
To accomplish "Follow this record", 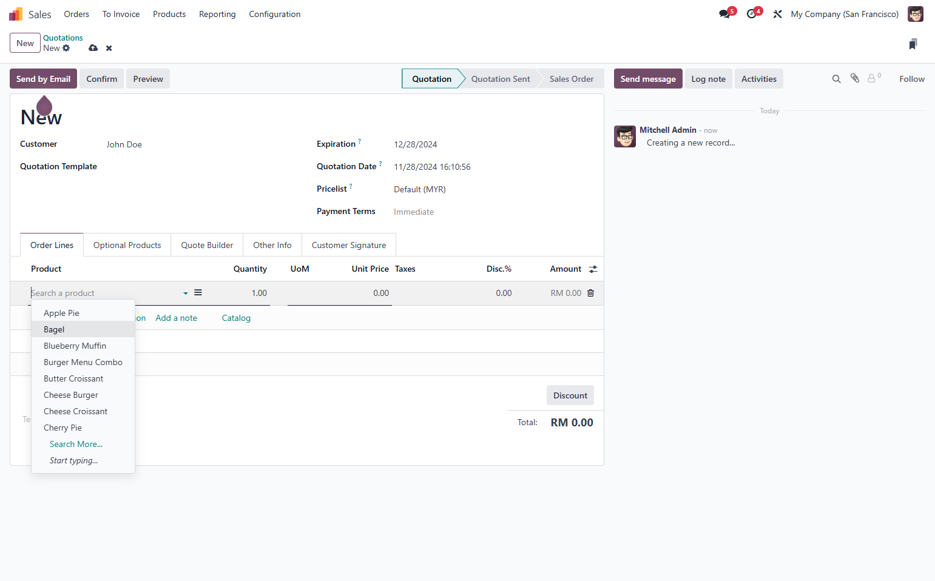I will (x=912, y=79).
